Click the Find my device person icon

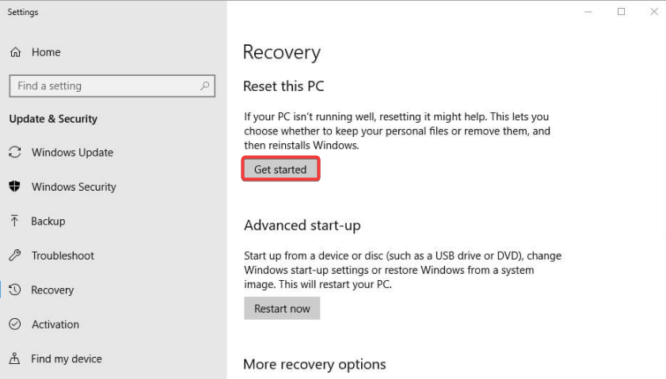coord(14,358)
